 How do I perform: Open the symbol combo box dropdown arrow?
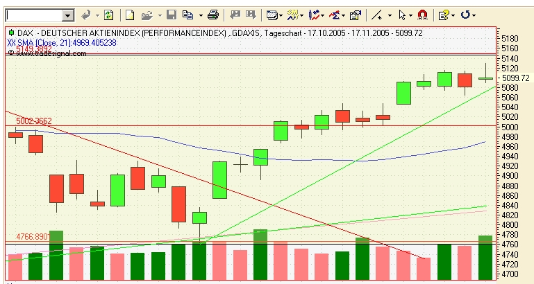tap(68, 15)
